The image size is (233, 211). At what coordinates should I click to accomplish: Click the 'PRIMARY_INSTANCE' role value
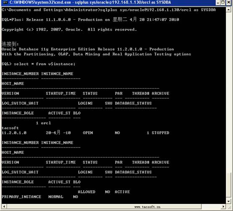(x=21, y=197)
